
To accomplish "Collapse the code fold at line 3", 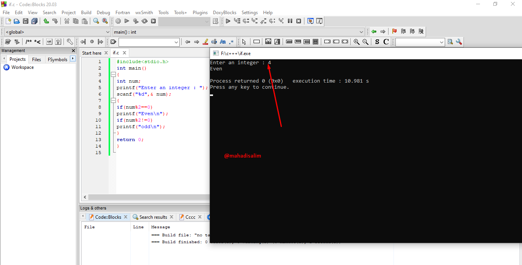I will point(113,75).
